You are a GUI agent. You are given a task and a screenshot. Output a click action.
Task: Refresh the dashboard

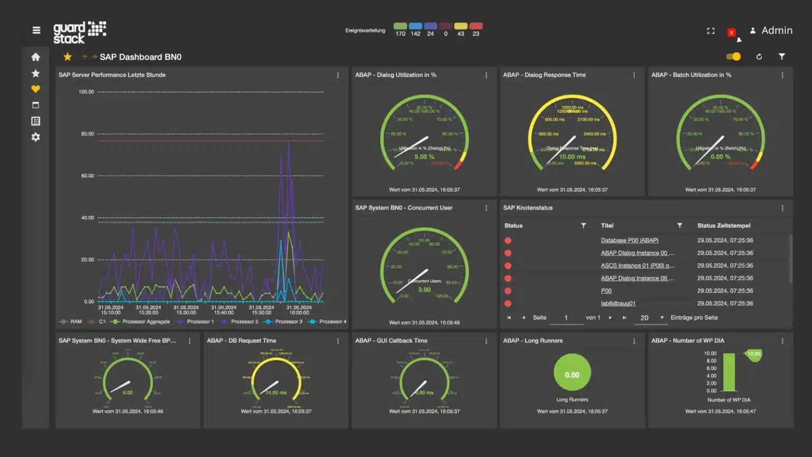pyautogui.click(x=759, y=57)
